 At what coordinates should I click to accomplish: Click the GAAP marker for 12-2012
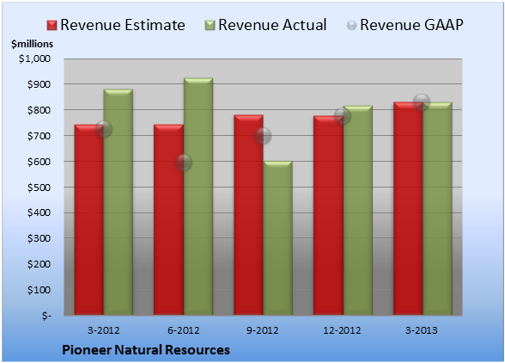[343, 116]
